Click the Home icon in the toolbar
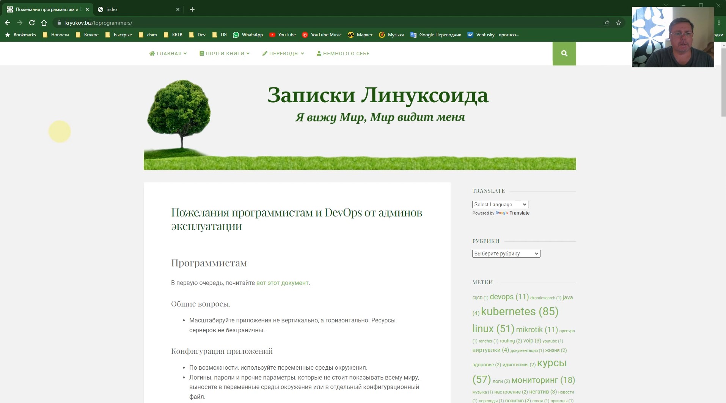This screenshot has height=403, width=726. click(44, 23)
